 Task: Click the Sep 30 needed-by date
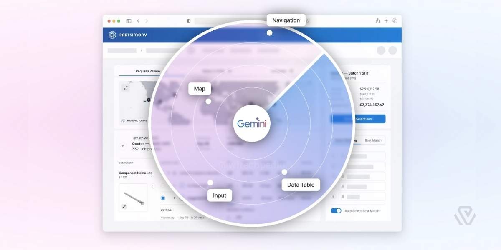point(184,217)
